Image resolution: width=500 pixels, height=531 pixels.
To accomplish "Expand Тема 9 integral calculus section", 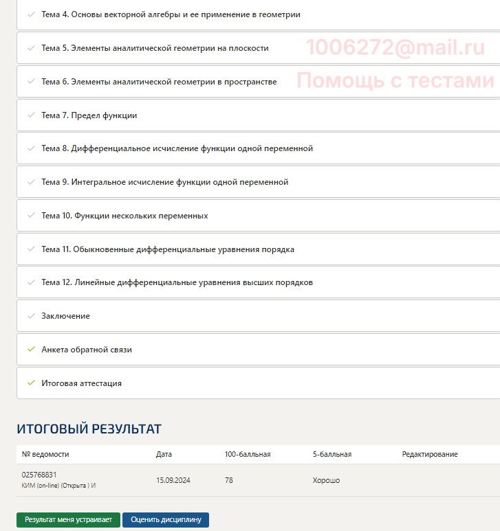I will tap(164, 182).
